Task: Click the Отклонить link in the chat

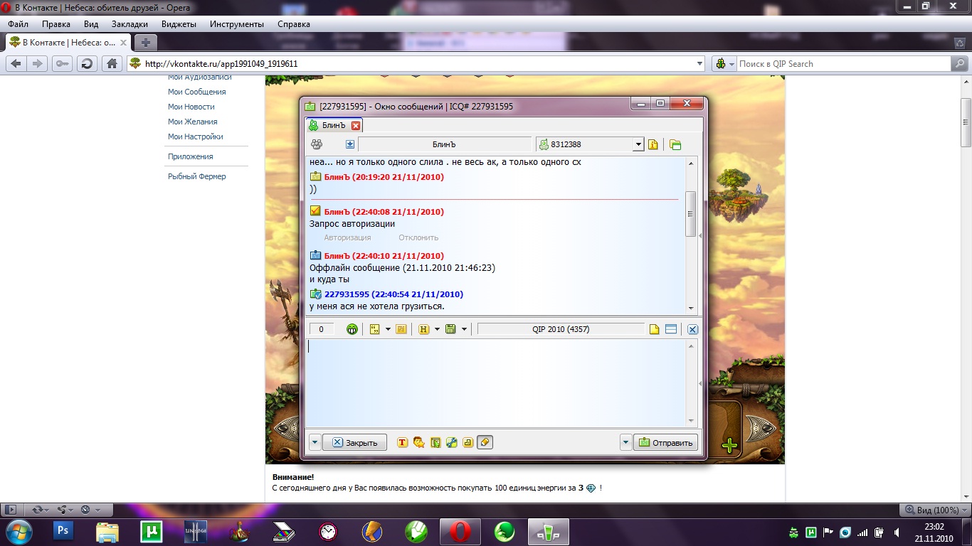Action: (x=418, y=237)
